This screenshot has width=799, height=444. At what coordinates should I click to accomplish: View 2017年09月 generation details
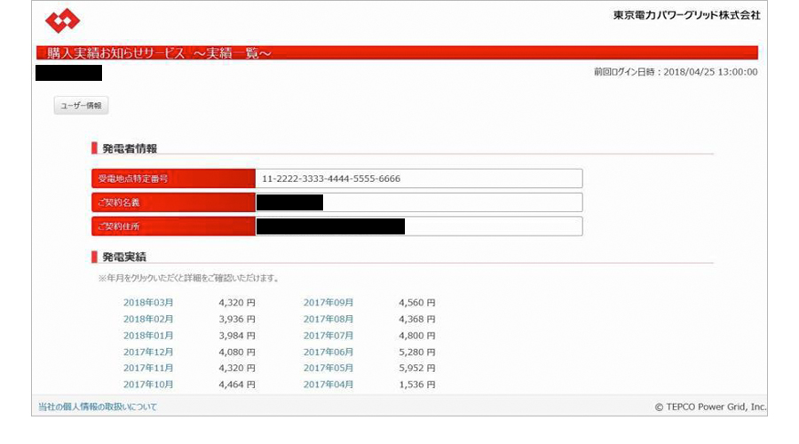click(328, 303)
